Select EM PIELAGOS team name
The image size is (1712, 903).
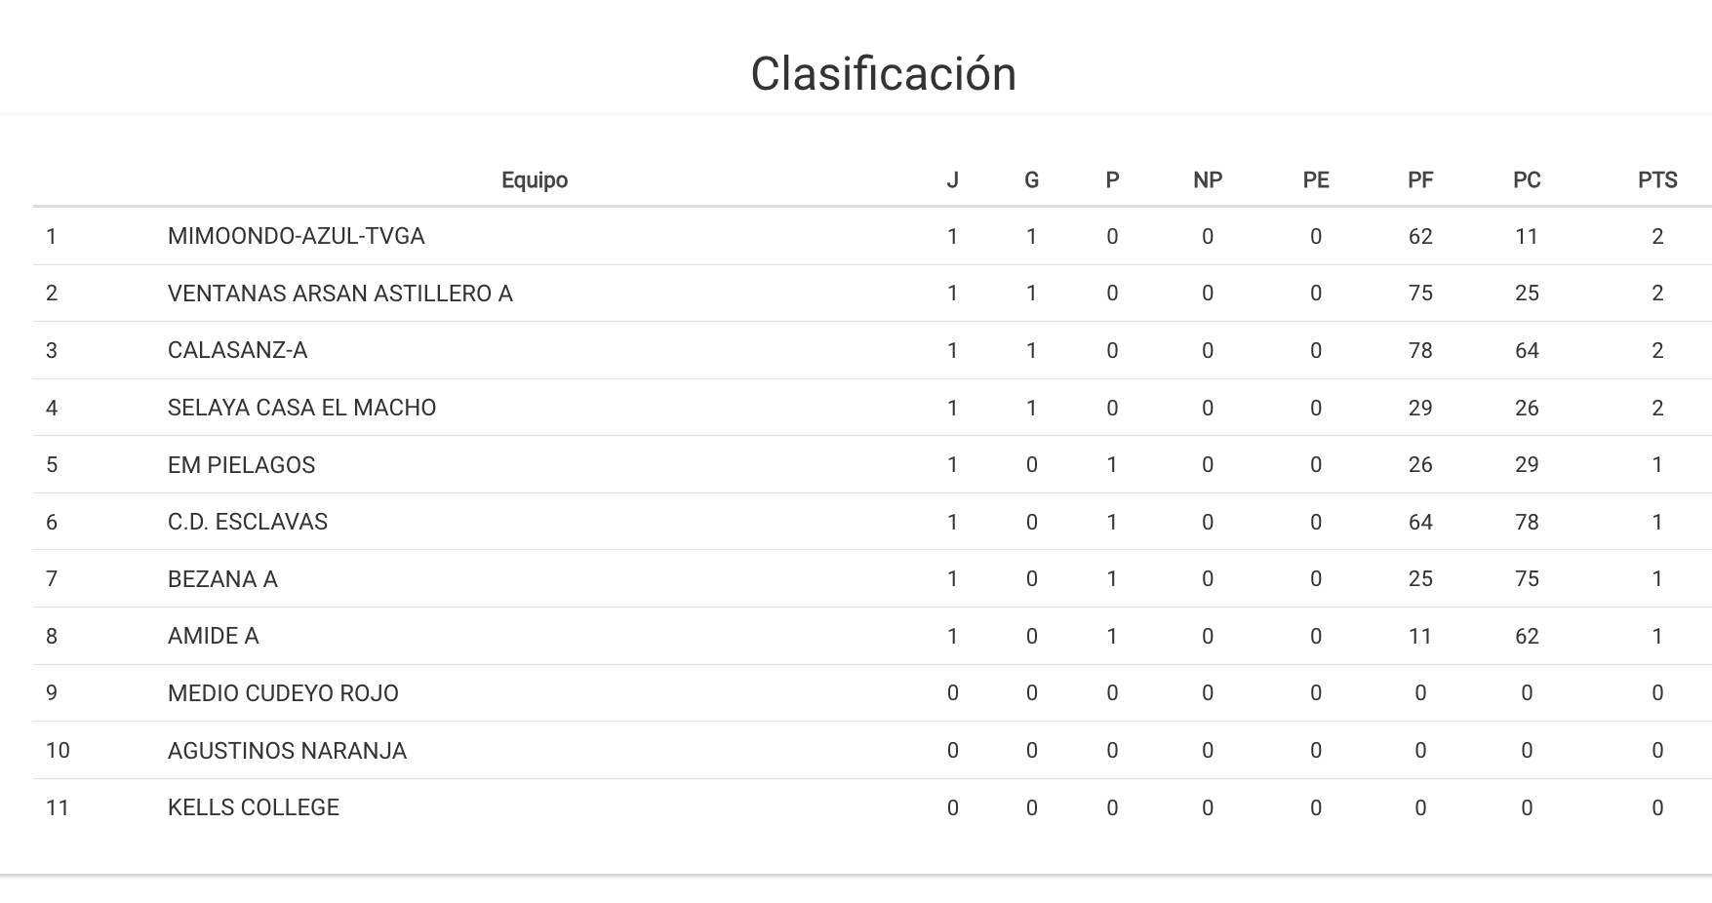(241, 465)
